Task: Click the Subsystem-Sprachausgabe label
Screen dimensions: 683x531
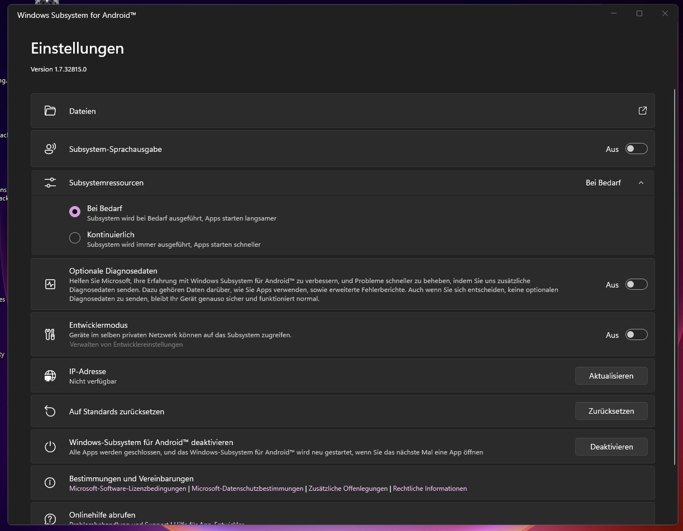Action: 116,149
